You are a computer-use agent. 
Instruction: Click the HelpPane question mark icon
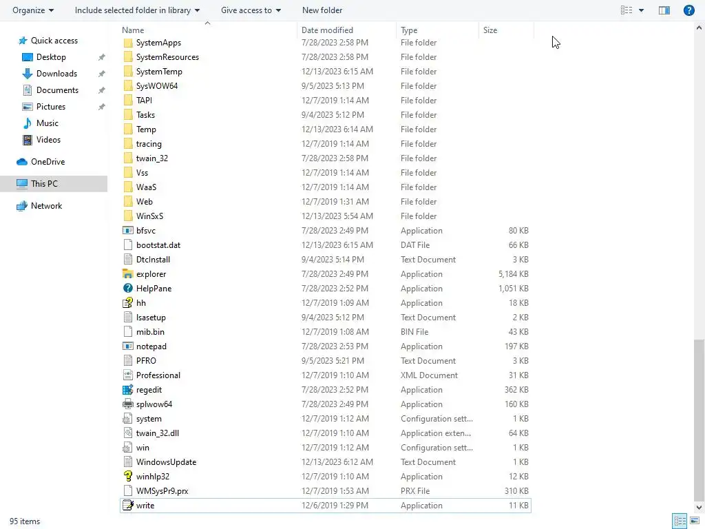pos(127,289)
